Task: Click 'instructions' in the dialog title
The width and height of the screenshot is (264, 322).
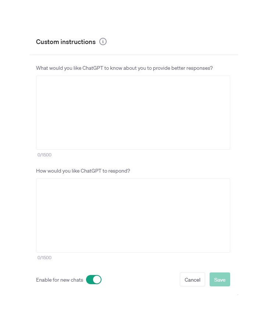Action: tap(78, 42)
